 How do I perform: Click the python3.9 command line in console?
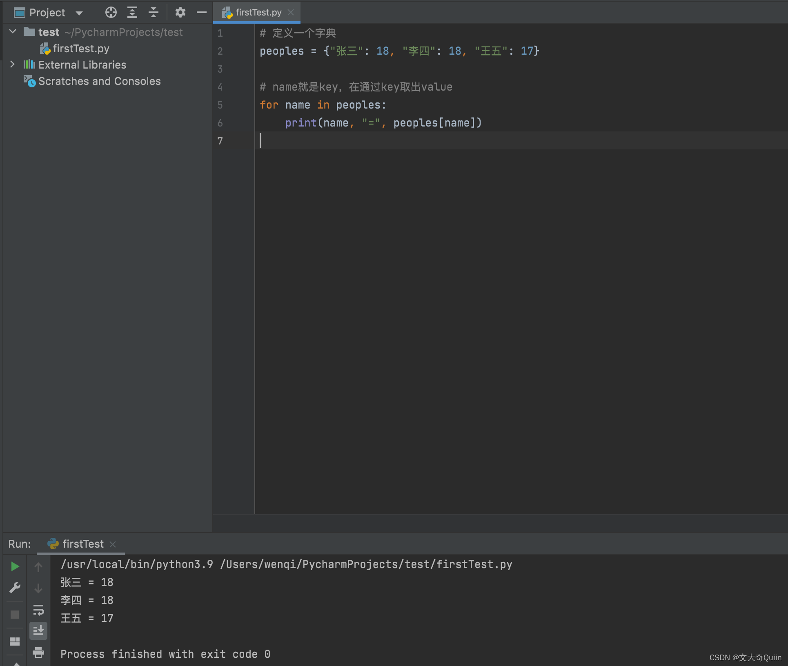click(286, 564)
